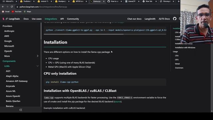
Task: Click the site security lock icon
Action: (x=17, y=7)
